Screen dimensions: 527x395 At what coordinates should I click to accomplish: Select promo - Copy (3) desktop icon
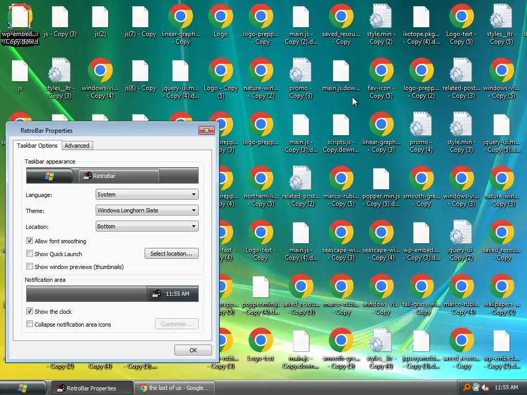point(301,78)
